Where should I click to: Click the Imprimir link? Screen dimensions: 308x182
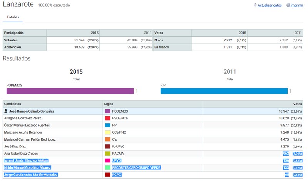point(296,5)
